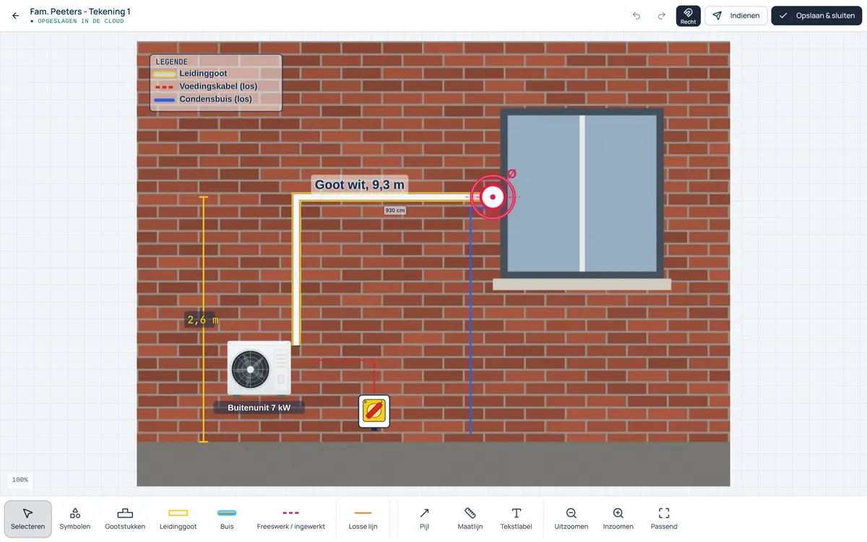
Task: Select the Buis tool
Action: (x=227, y=519)
